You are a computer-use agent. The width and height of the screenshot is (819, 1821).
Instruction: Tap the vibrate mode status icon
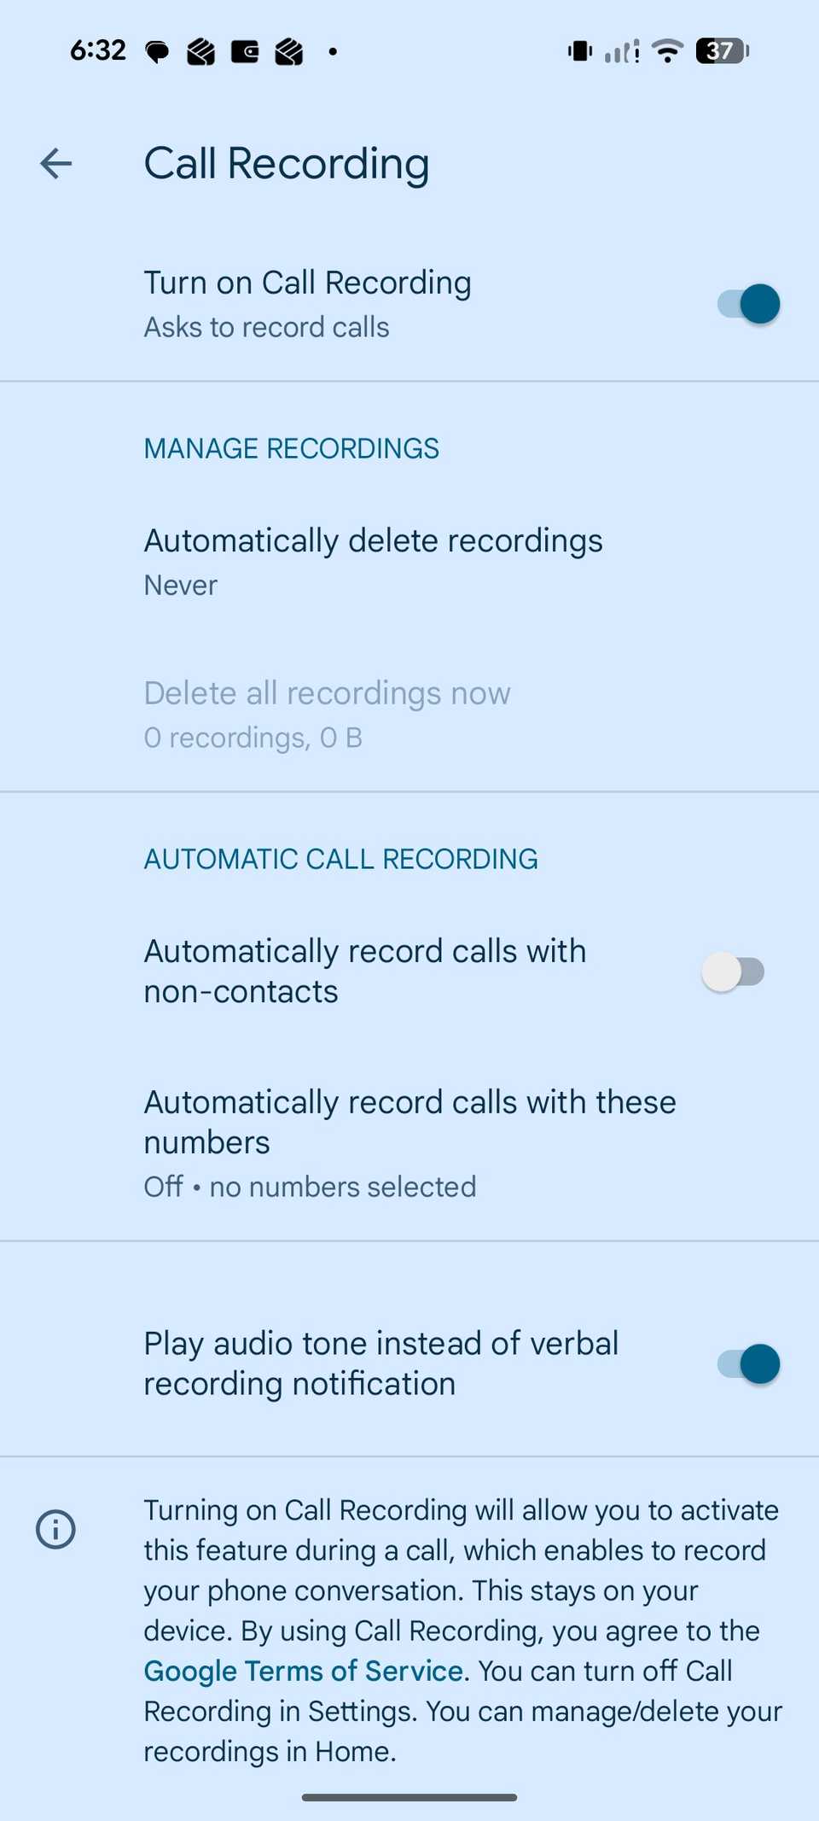point(578,50)
